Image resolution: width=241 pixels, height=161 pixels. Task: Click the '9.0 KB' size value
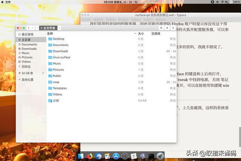(x=142, y=101)
